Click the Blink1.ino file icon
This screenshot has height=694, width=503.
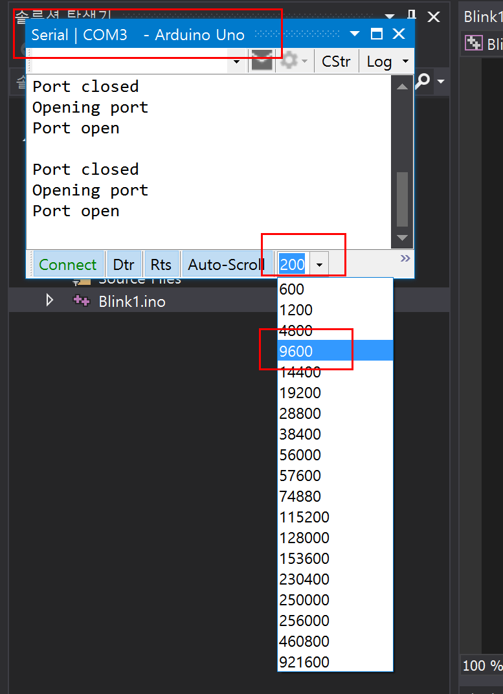click(x=82, y=301)
